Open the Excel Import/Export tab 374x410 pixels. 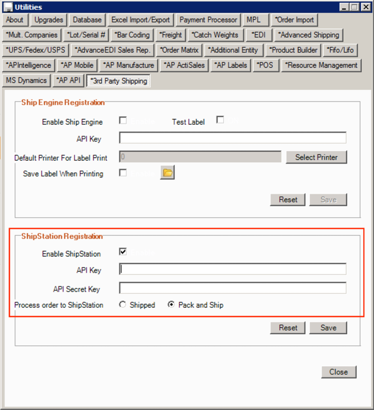tap(140, 20)
